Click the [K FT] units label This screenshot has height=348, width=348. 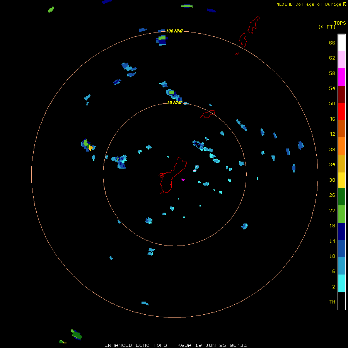pos(327,27)
